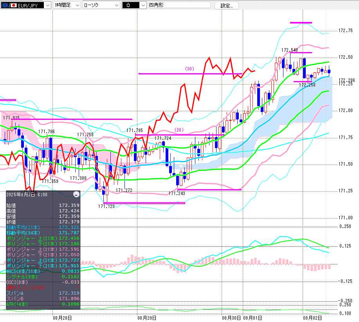Select the OSCI(9本) row

tap(43, 282)
